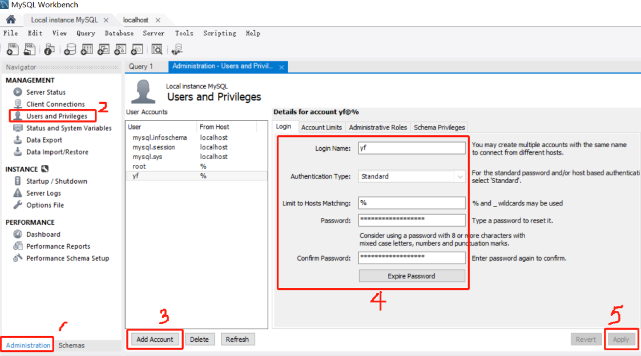Click the INSTANCE section icon

(x=45, y=169)
